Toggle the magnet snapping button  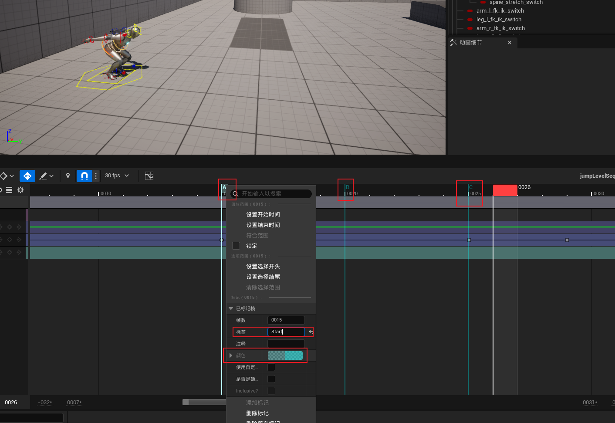pyautogui.click(x=84, y=176)
